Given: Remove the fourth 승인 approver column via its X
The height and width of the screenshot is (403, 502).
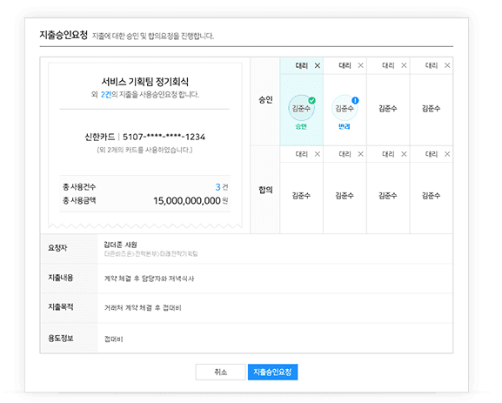Looking at the screenshot, I should tap(447, 65).
